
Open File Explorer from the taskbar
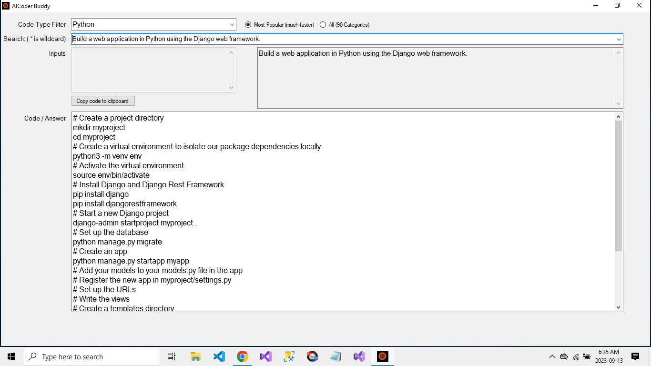click(x=195, y=356)
